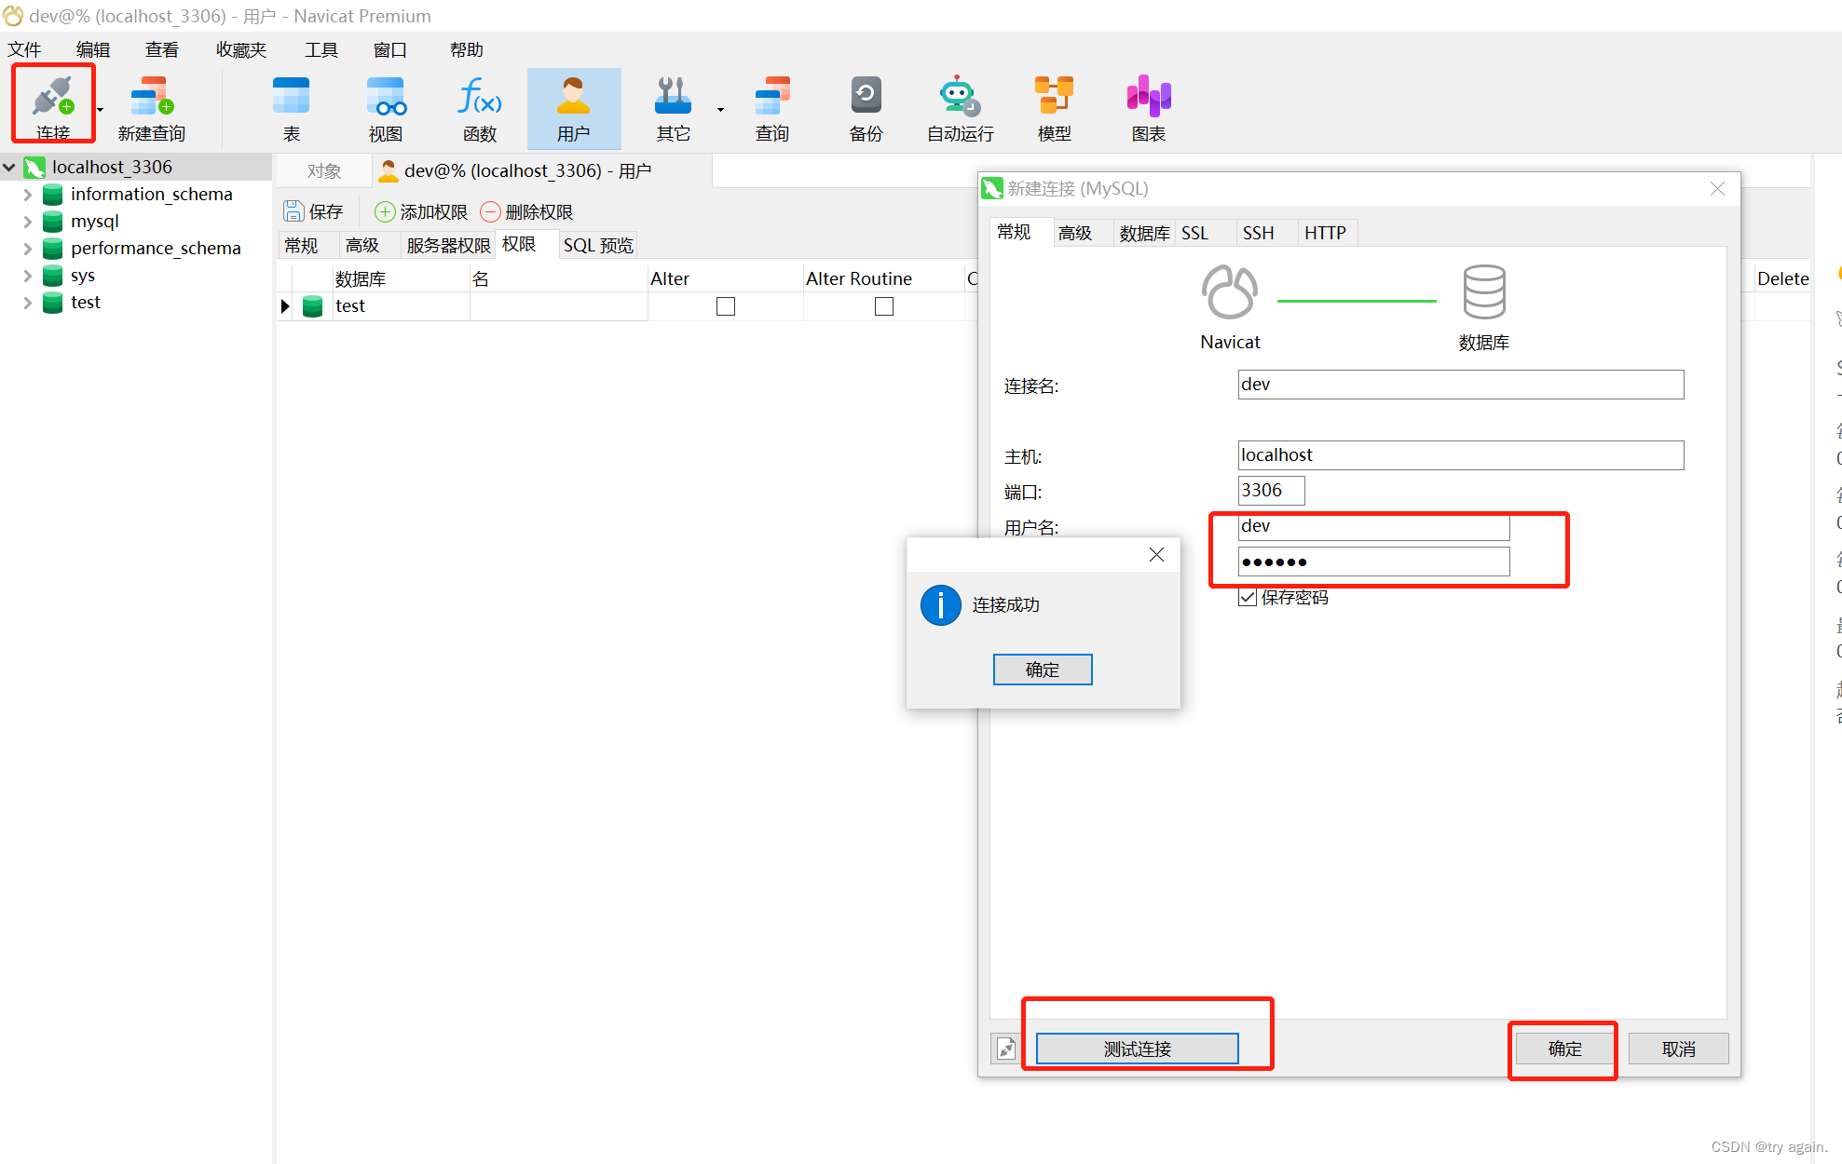Switch to the Server Privileges (服务器权限) tab

click(448, 245)
